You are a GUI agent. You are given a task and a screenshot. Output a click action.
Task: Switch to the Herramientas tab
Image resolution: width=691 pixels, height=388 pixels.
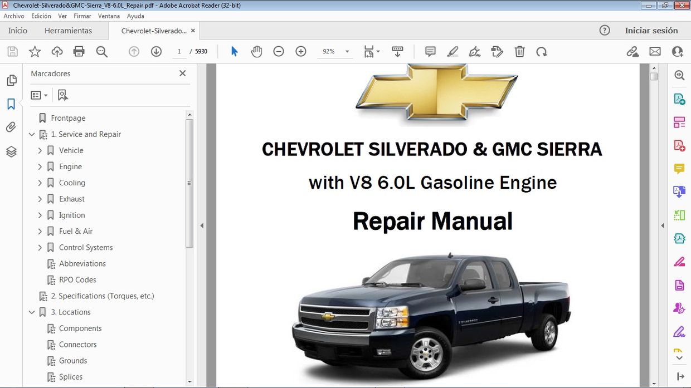pyautogui.click(x=69, y=31)
